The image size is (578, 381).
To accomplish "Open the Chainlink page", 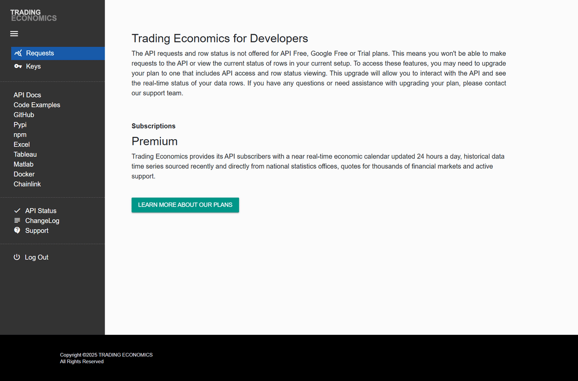I will [27, 184].
